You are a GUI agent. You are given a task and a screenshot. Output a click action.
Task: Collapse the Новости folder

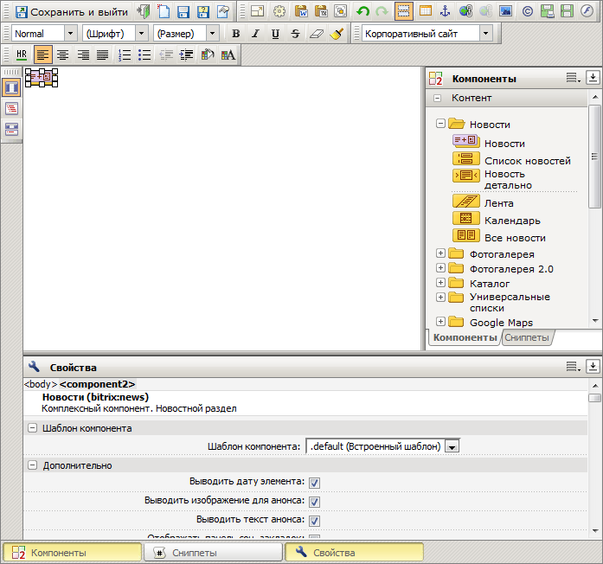tap(440, 124)
